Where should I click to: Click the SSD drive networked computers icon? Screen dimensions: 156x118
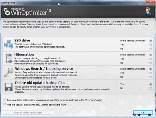[x=9, y=44]
